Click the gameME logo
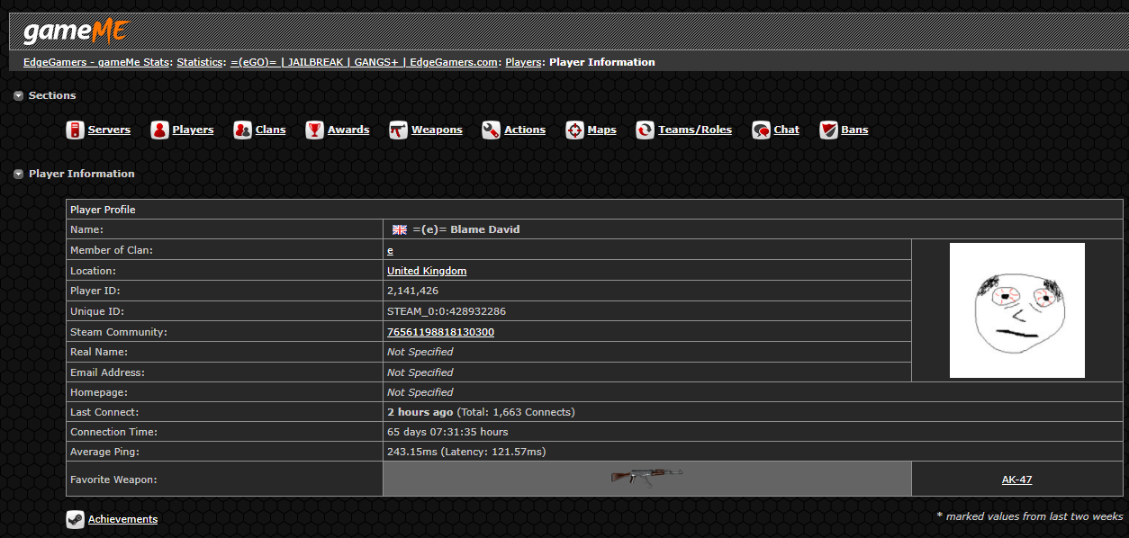This screenshot has height=538, width=1129. point(77,31)
